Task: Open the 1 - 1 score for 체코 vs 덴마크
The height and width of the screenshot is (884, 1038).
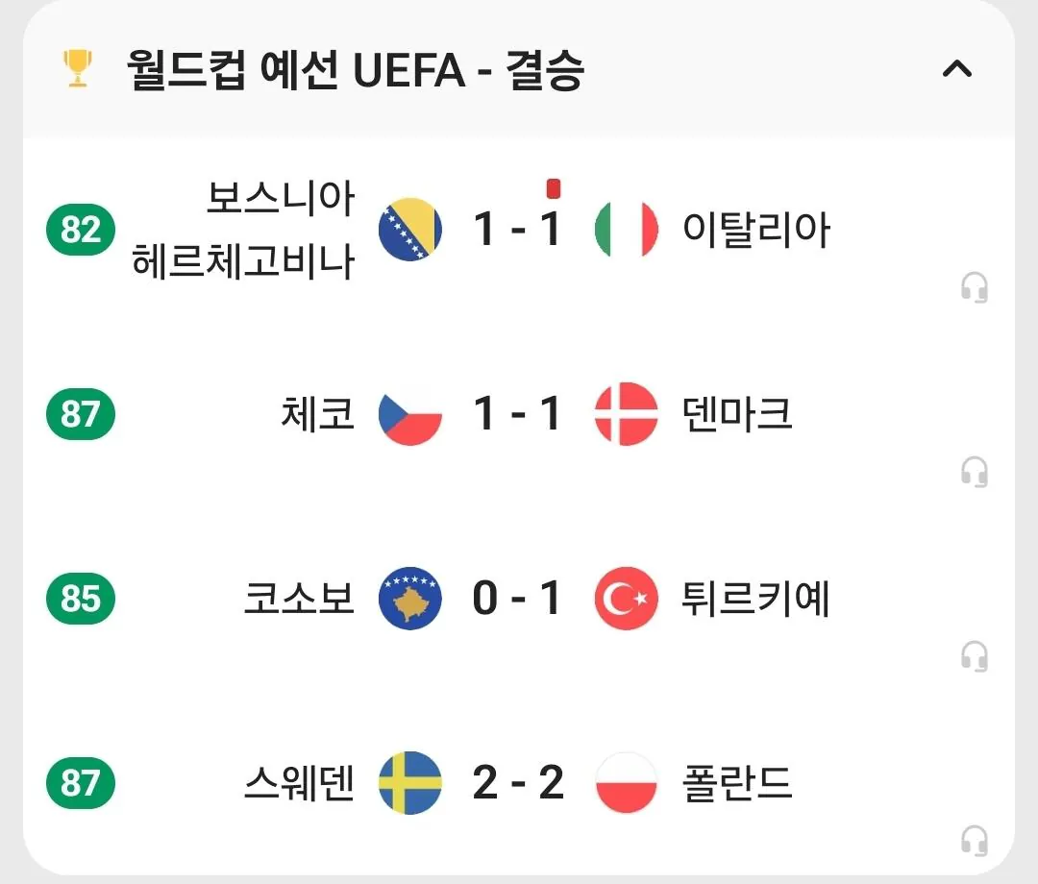Action: coord(517,414)
